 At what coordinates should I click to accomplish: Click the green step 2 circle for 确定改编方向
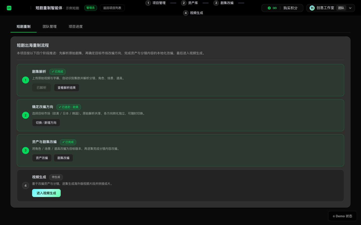(x=26, y=115)
